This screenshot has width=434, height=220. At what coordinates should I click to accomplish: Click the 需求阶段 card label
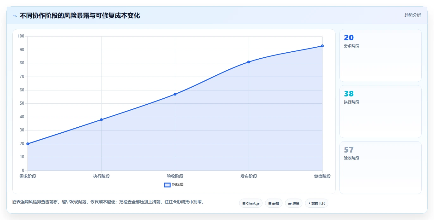pyautogui.click(x=351, y=46)
